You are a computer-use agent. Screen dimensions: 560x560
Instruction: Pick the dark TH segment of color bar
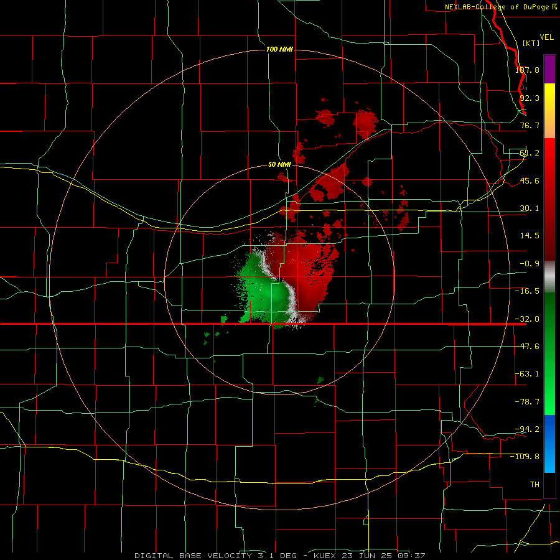coord(549,485)
